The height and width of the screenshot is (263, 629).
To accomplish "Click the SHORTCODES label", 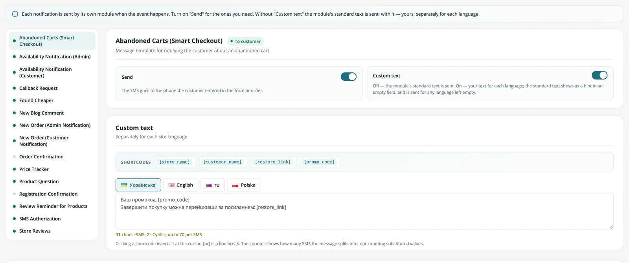I will point(136,162).
